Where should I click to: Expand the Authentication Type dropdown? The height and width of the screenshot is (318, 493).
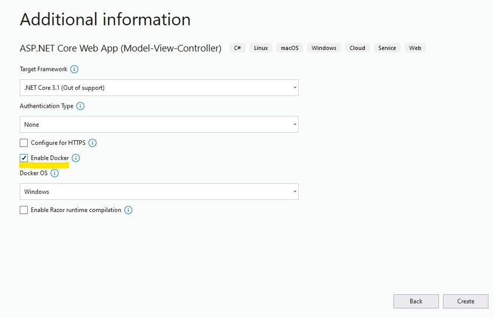[x=159, y=125]
